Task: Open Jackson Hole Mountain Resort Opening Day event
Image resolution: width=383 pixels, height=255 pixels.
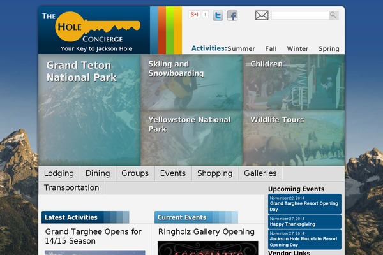Action: 304,240
